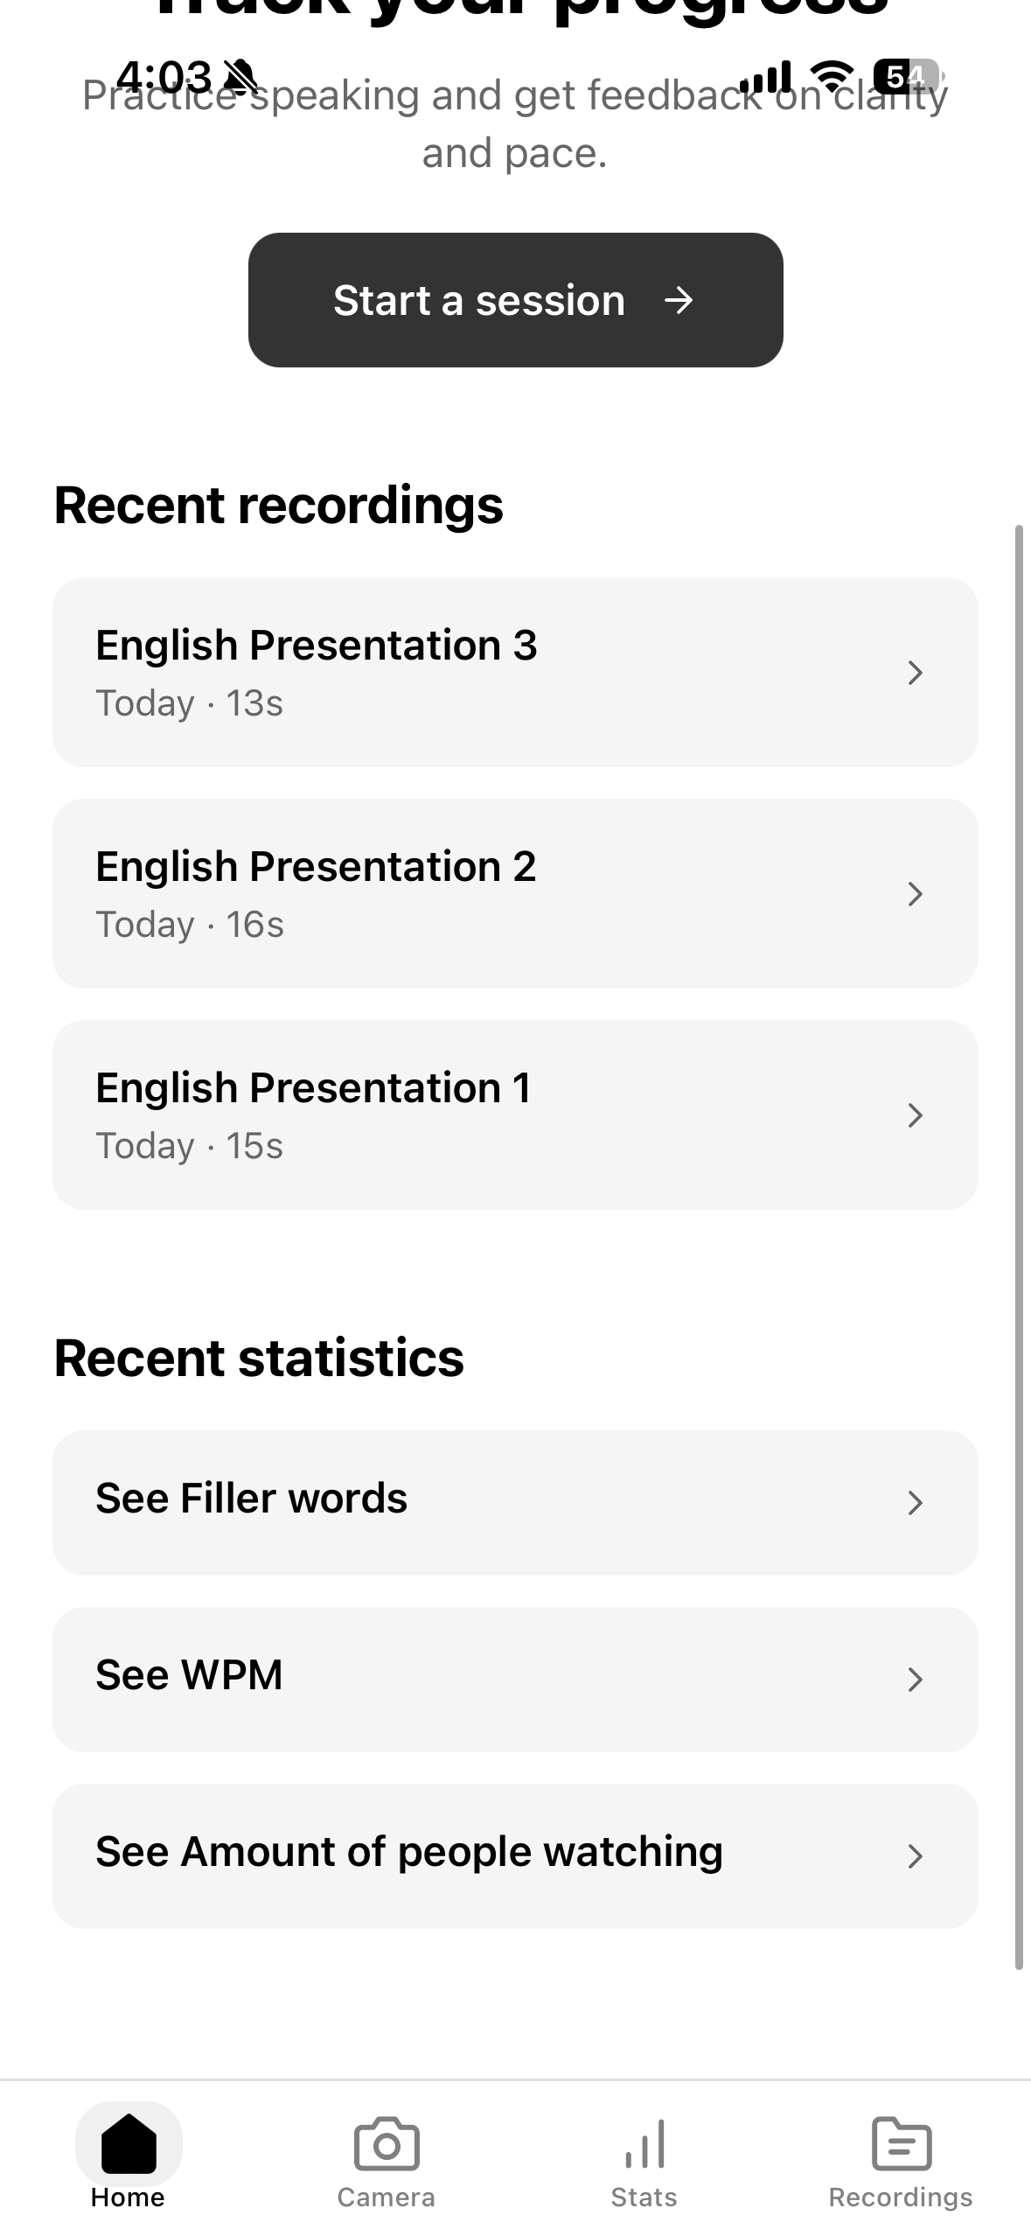Tap the Wi-Fi icon in status bar

click(832, 76)
